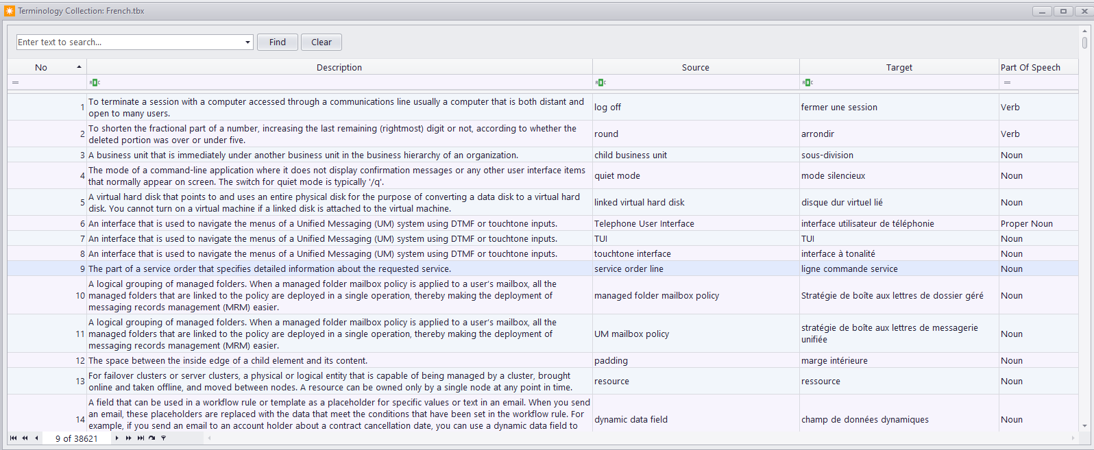Sort by the No column header
1094x450 pixels.
[x=47, y=67]
